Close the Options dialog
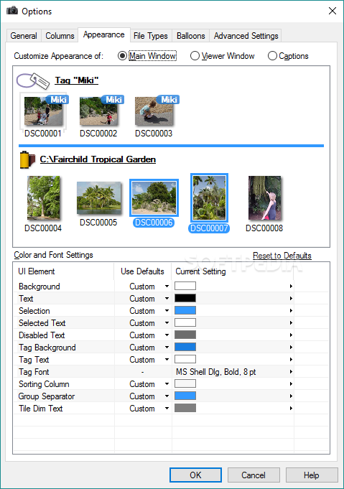The image size is (344, 489). [332, 11]
